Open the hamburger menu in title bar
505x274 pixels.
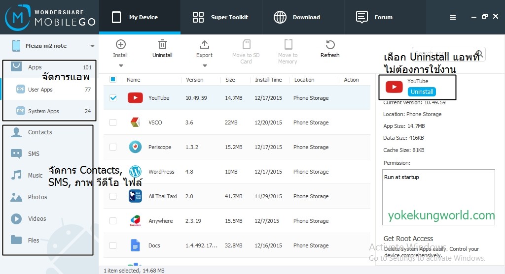click(453, 17)
